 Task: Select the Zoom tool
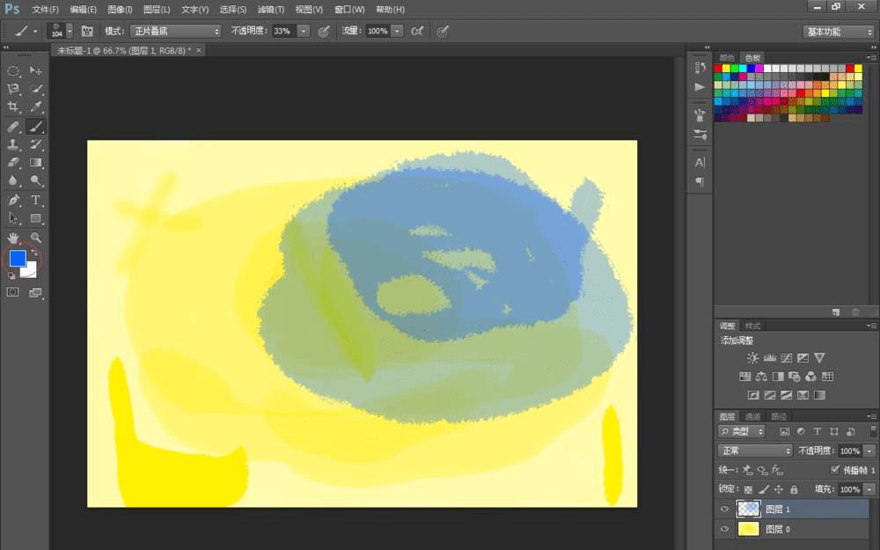(36, 238)
